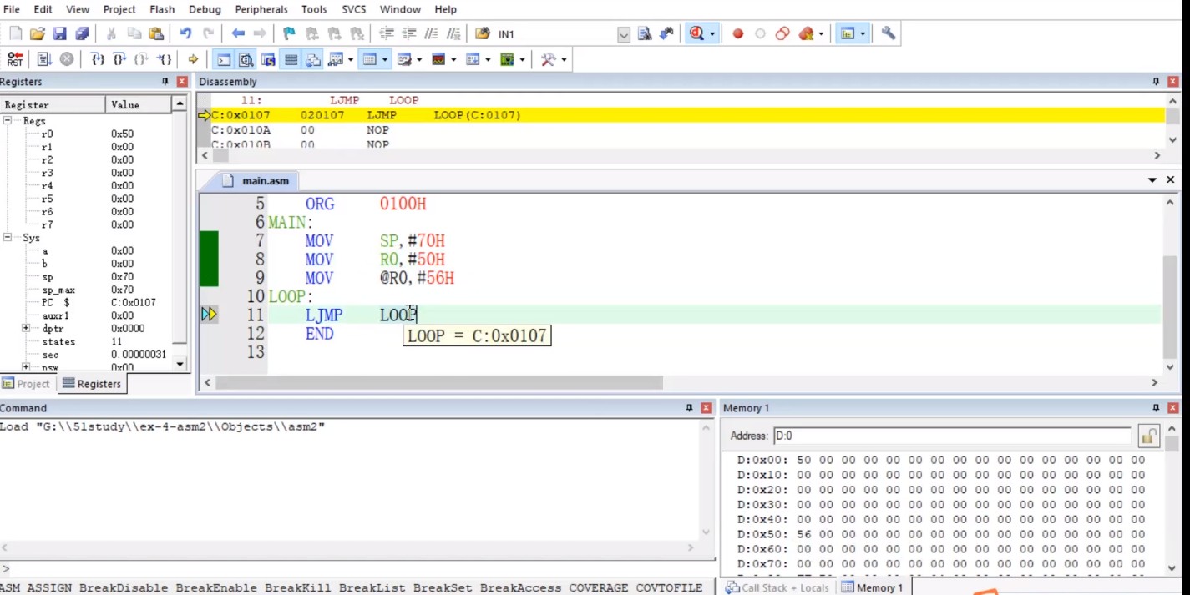Open the Serial Windows dropdown arrow
The image size is (1190, 595).
(419, 59)
